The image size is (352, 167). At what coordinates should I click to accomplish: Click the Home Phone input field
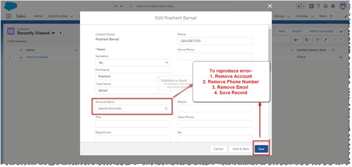coord(215,56)
